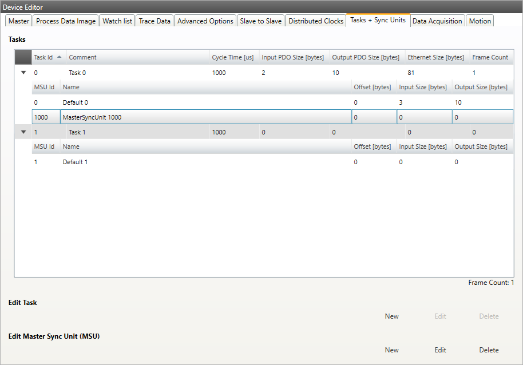This screenshot has width=523, height=365.
Task: Delete the selected Master Sync Unit
Action: pos(489,350)
